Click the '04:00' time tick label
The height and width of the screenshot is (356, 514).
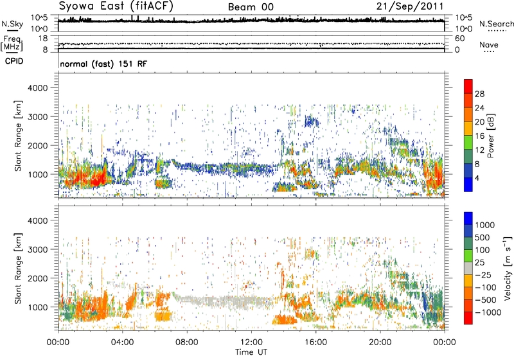coord(122,343)
